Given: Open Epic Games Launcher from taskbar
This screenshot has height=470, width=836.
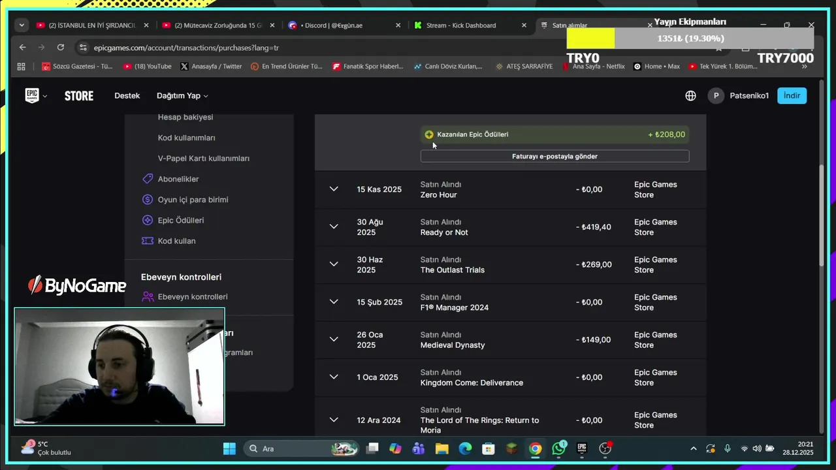Looking at the screenshot, I should (582, 448).
